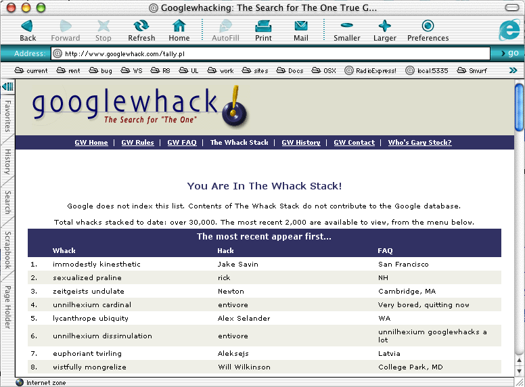Viewport: 525px width, 387px height.
Task: Increase text size with Larger icon
Action: pyautogui.click(x=384, y=26)
